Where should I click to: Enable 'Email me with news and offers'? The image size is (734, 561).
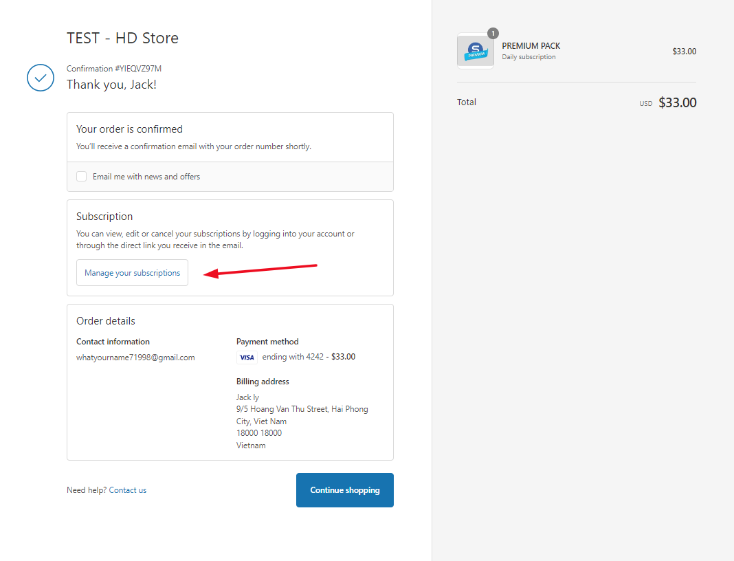click(x=82, y=177)
